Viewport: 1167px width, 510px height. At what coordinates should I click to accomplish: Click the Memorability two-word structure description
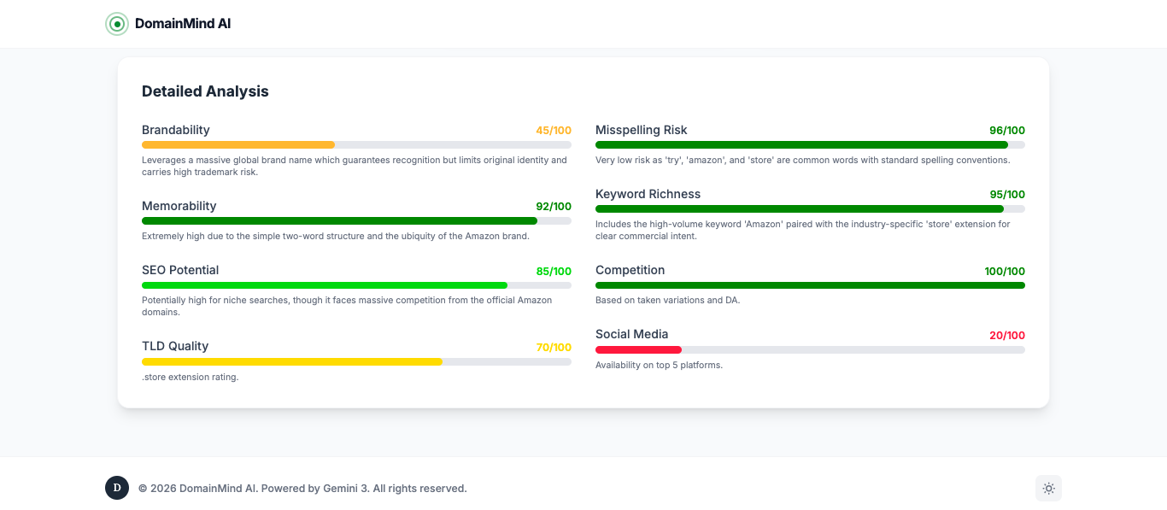[x=336, y=236]
